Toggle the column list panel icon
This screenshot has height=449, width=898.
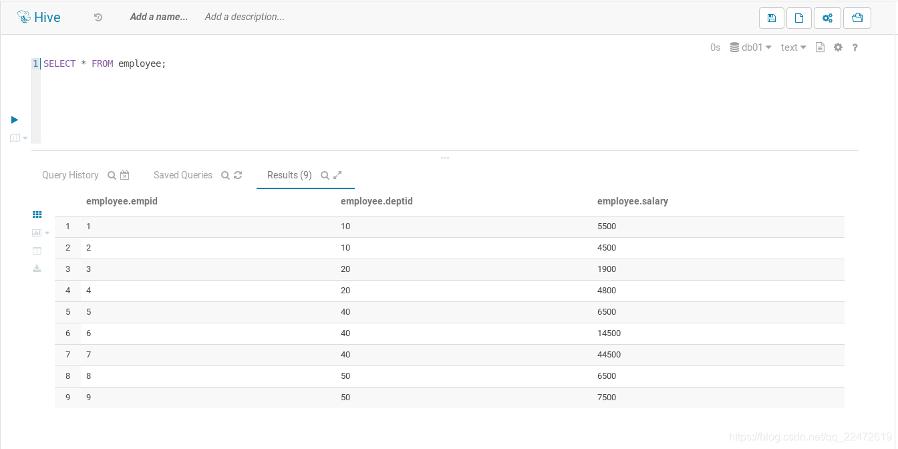pos(37,251)
